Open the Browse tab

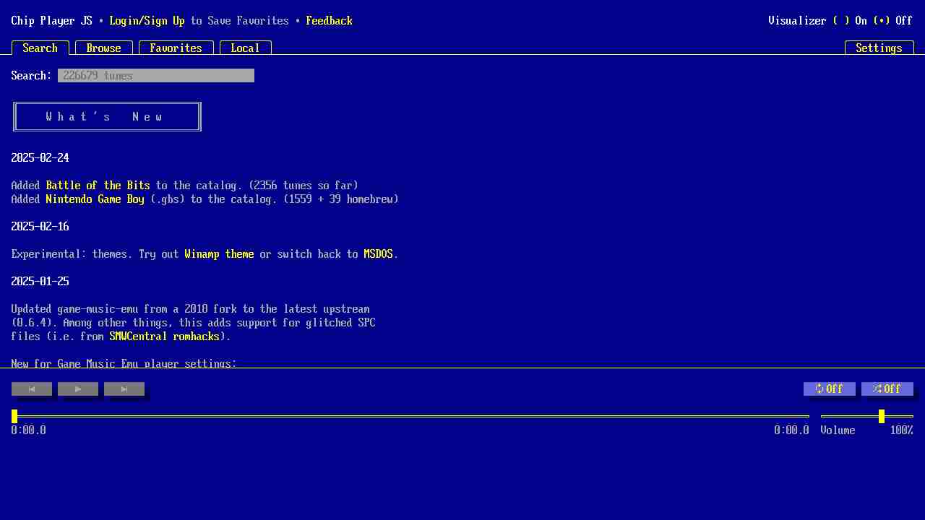[104, 48]
